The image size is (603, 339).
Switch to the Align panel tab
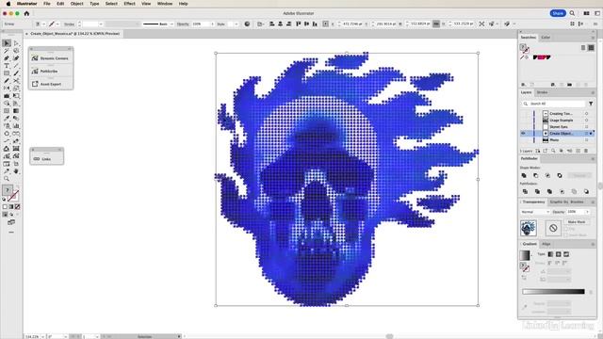[x=546, y=244]
